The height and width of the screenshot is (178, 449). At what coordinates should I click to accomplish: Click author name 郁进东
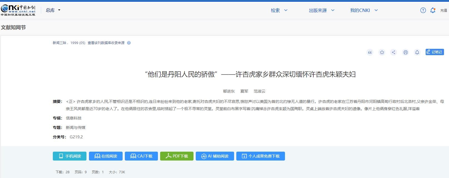229,91
